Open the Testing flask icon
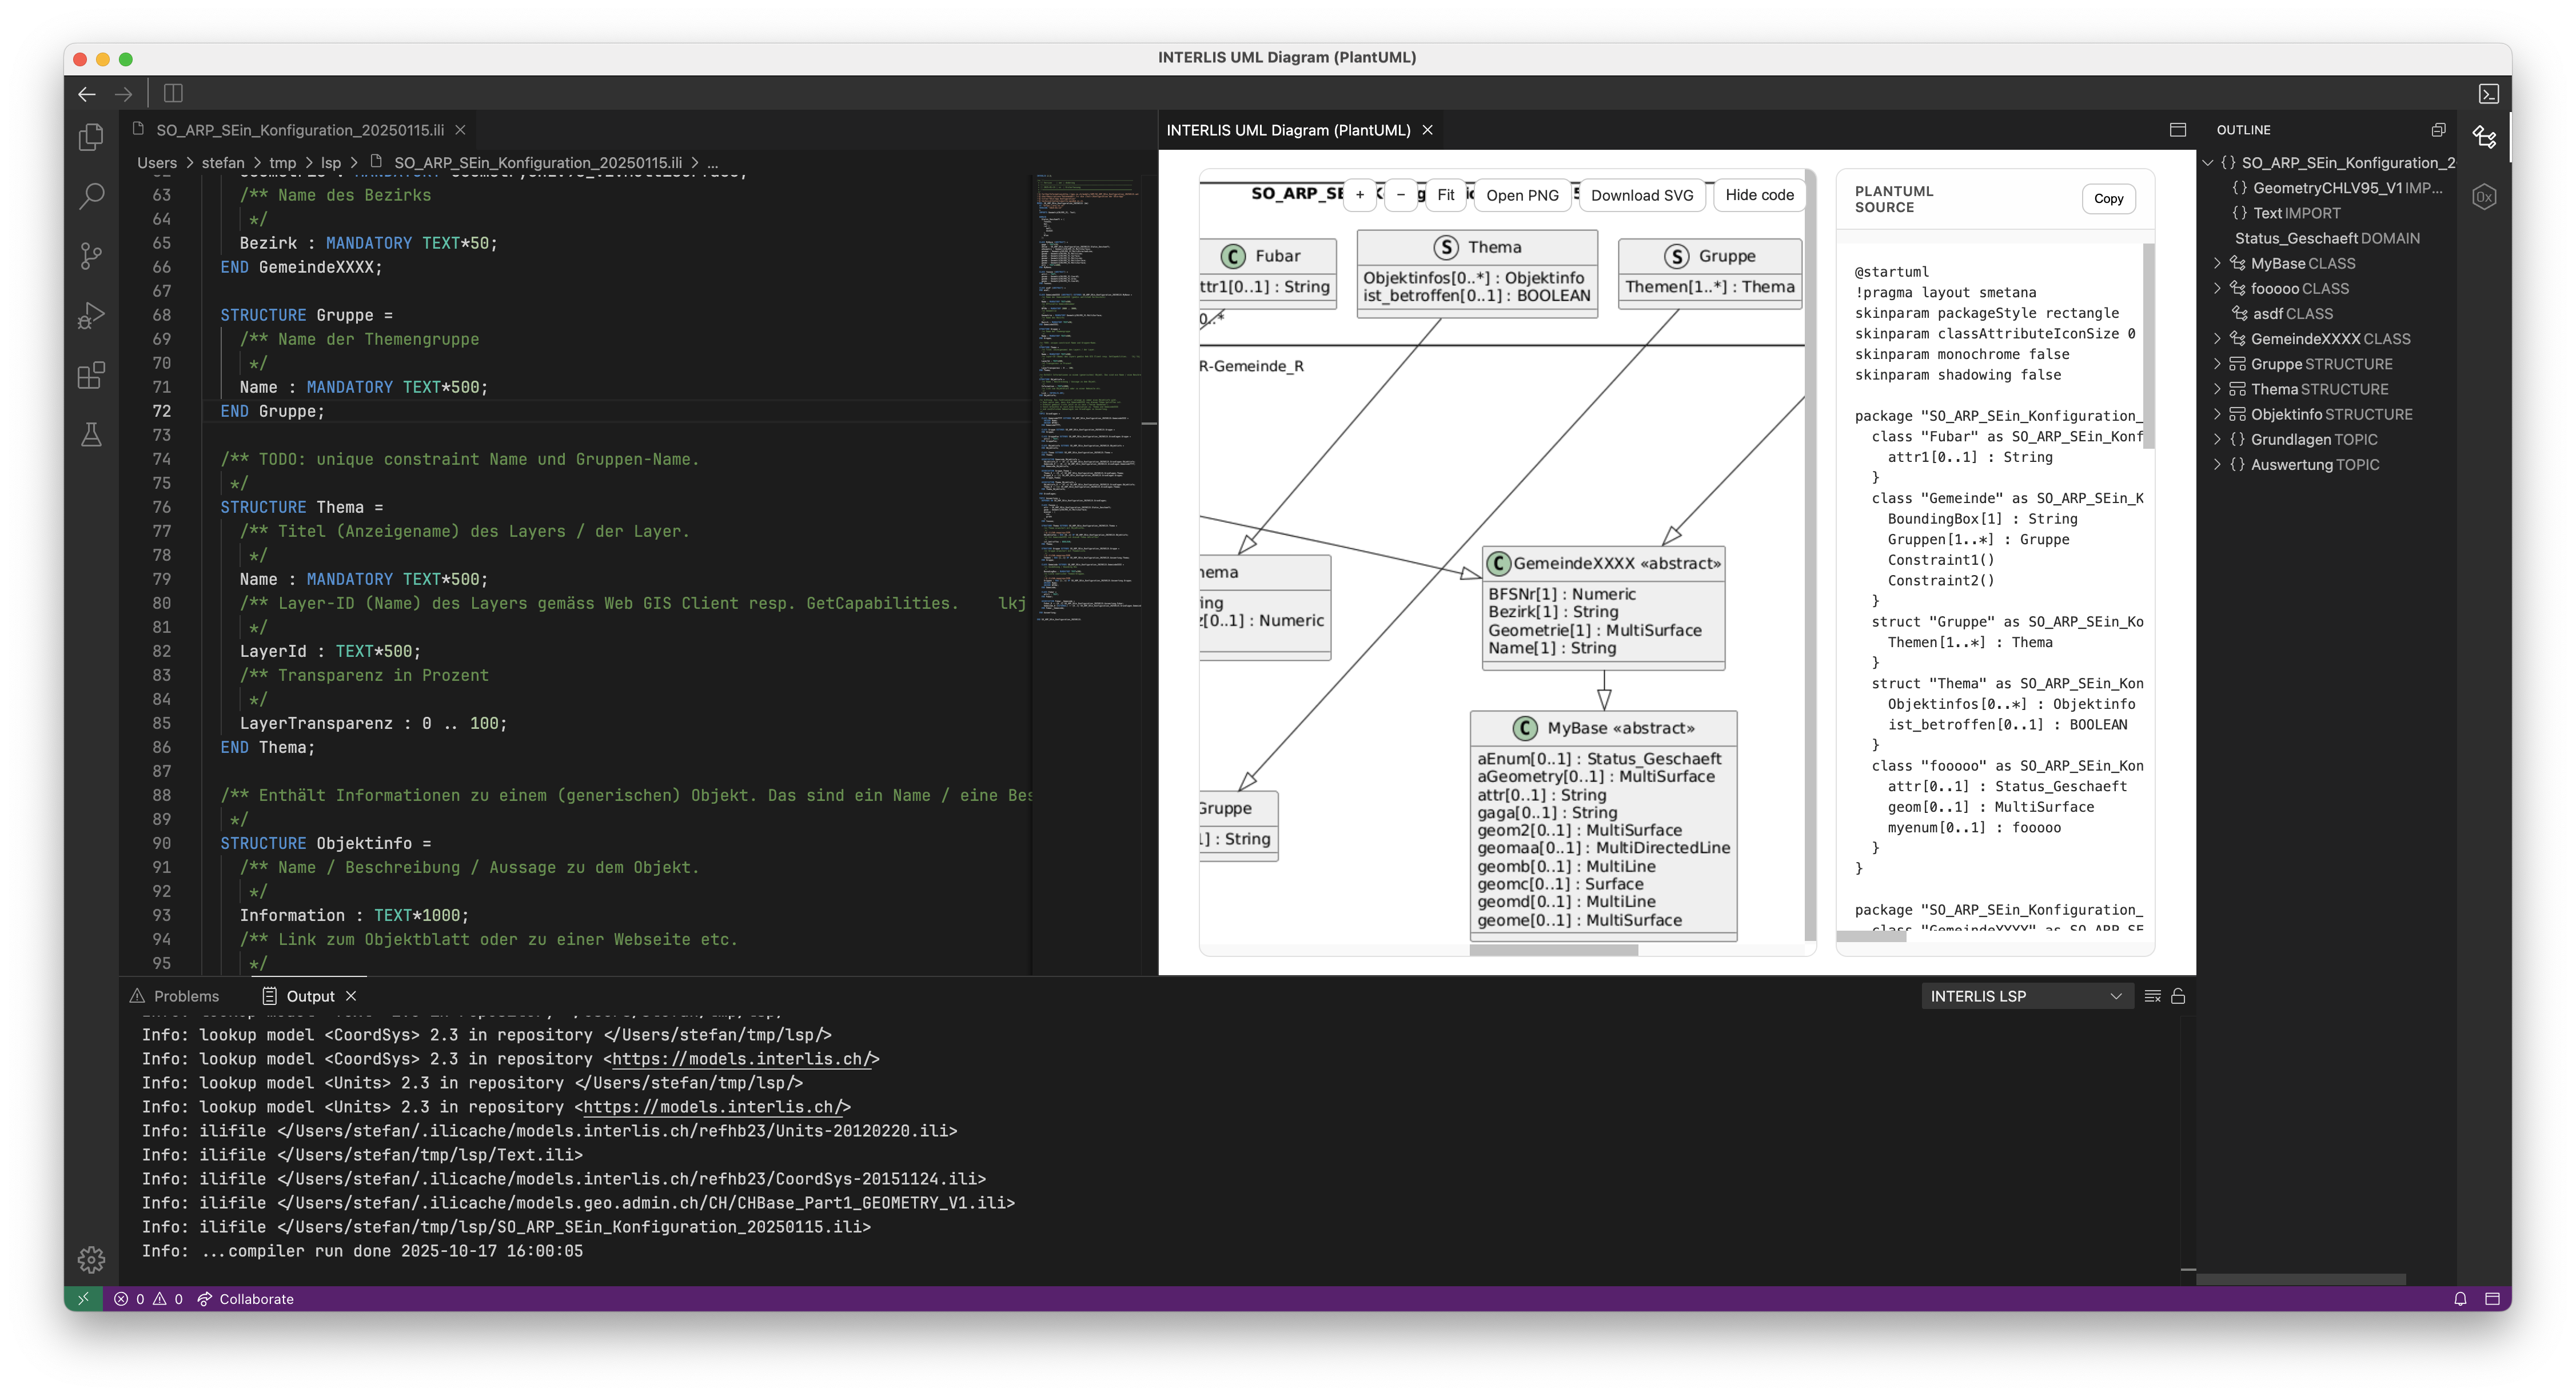 (91, 435)
